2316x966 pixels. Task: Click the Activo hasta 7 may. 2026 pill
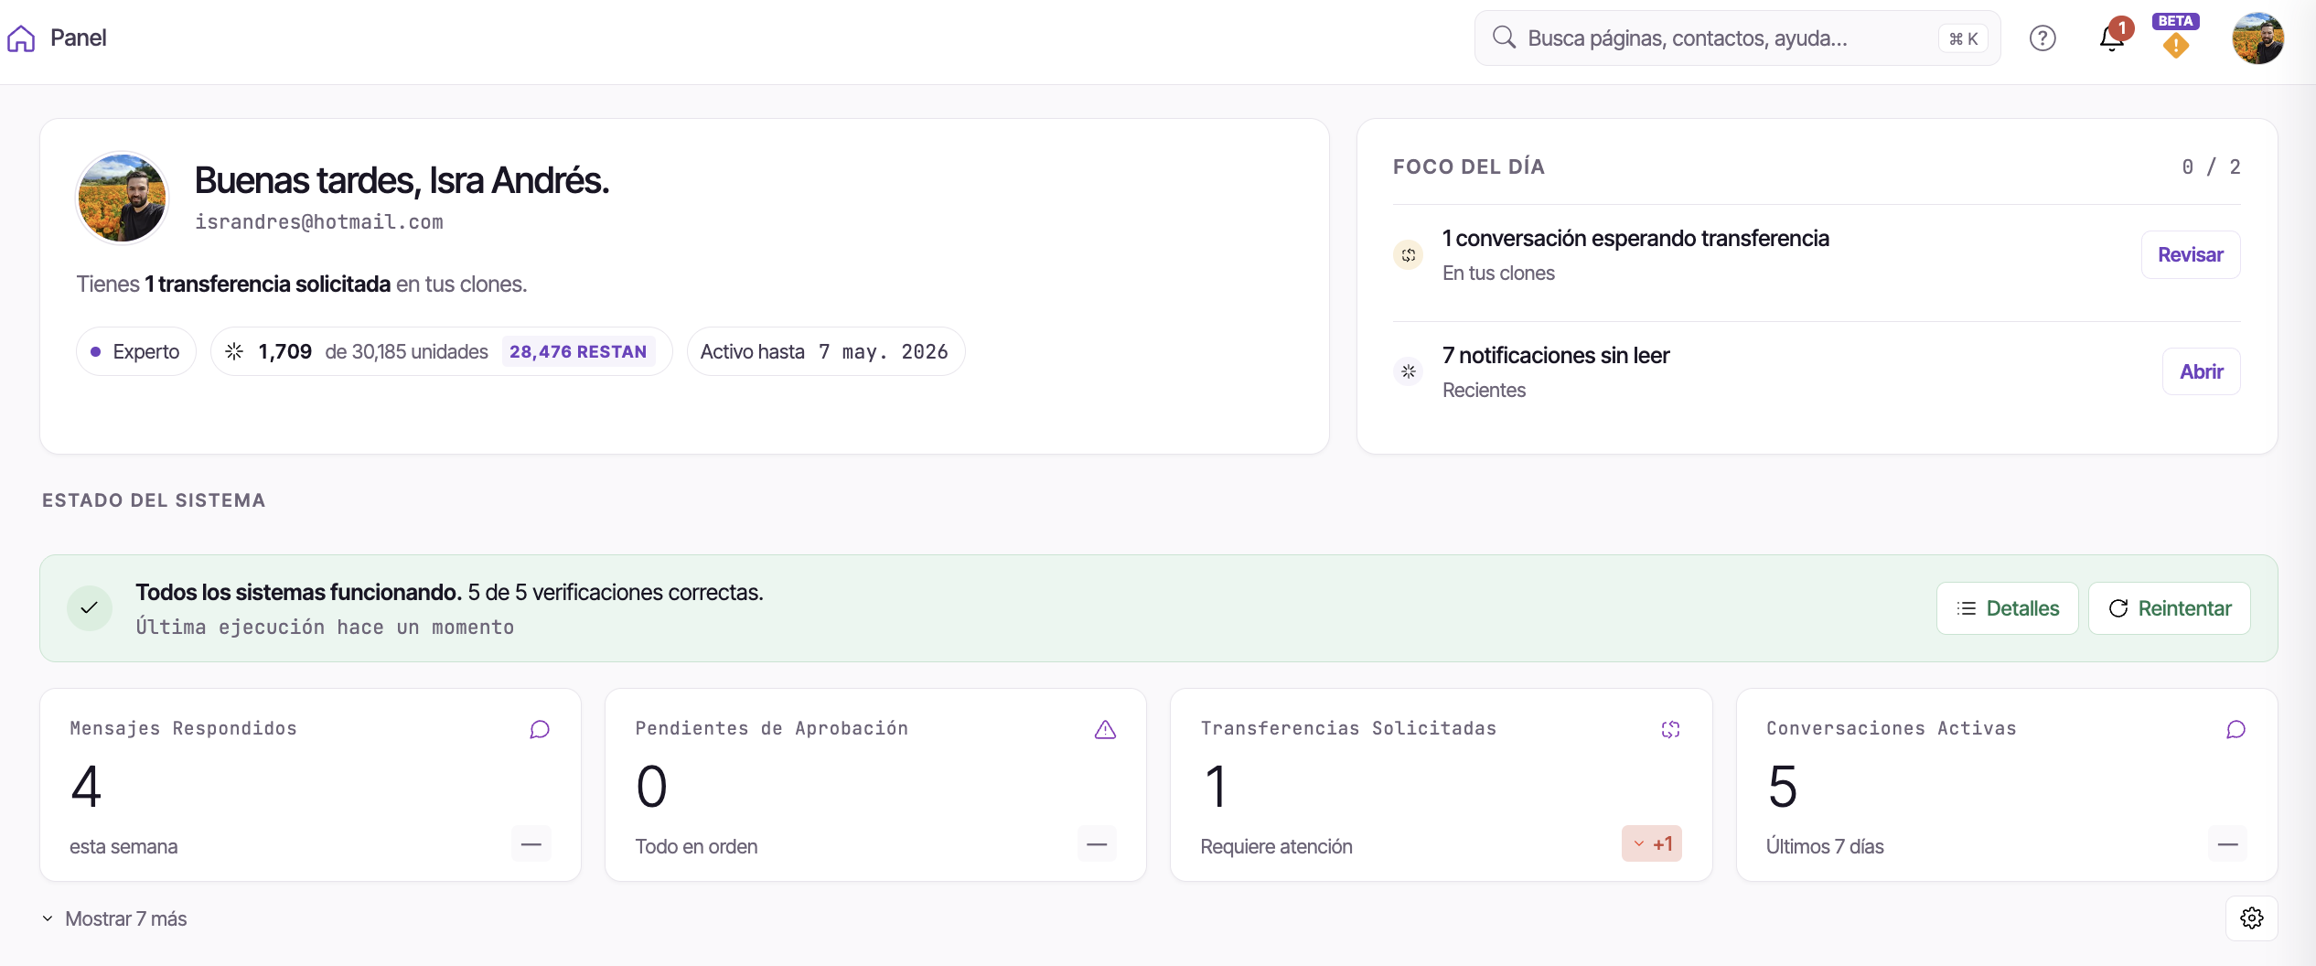(826, 351)
